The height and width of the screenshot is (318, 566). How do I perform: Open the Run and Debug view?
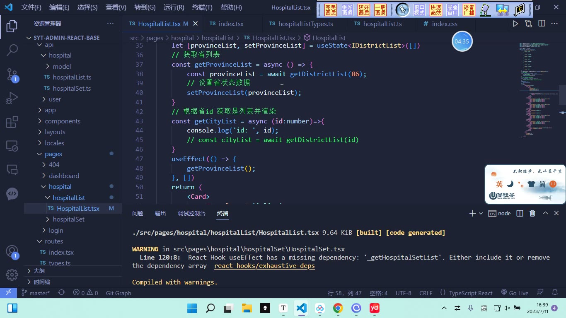[12, 98]
